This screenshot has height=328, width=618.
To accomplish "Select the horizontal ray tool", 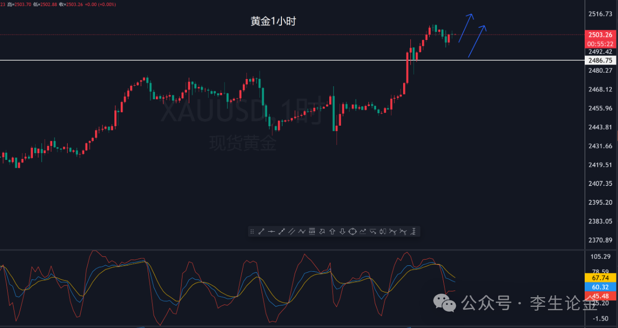I will pyautogui.click(x=271, y=231).
